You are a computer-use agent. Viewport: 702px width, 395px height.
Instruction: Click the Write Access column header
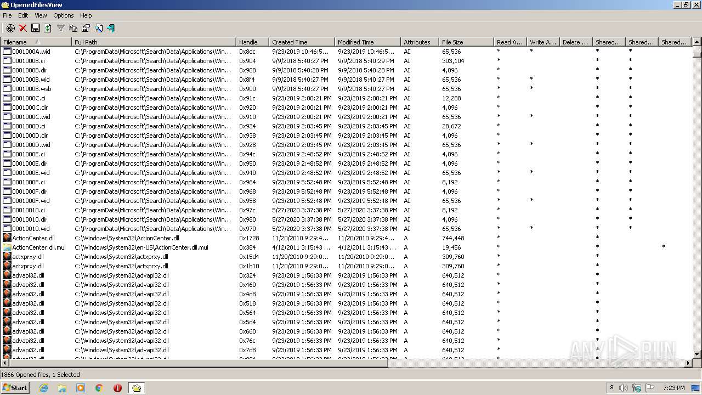pyautogui.click(x=543, y=42)
